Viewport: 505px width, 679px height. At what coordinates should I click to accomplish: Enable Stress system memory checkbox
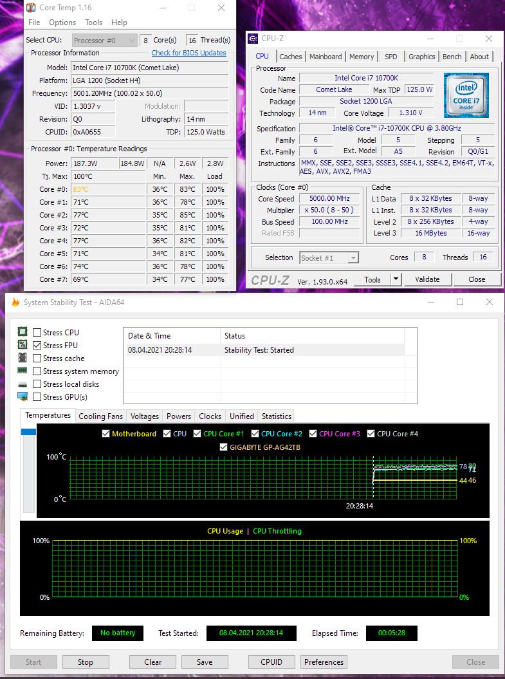(37, 371)
